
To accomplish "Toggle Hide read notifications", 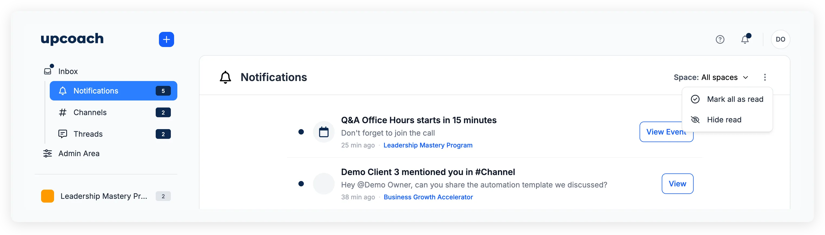I will pos(724,120).
